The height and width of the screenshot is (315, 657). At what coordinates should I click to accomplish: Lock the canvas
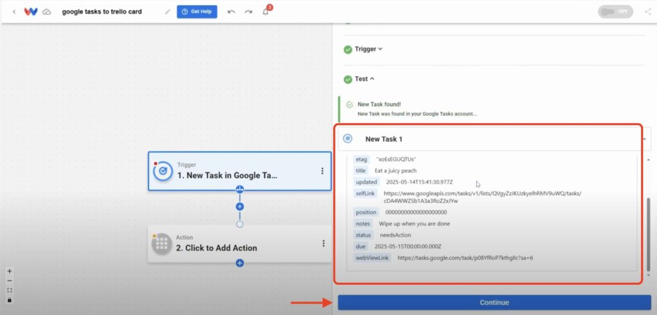10,300
